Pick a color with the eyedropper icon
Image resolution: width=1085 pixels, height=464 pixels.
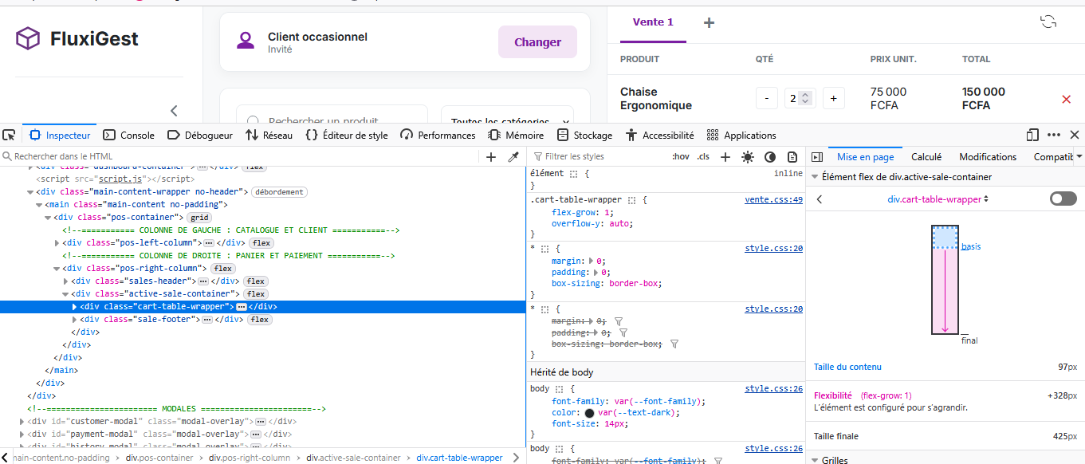coord(513,156)
